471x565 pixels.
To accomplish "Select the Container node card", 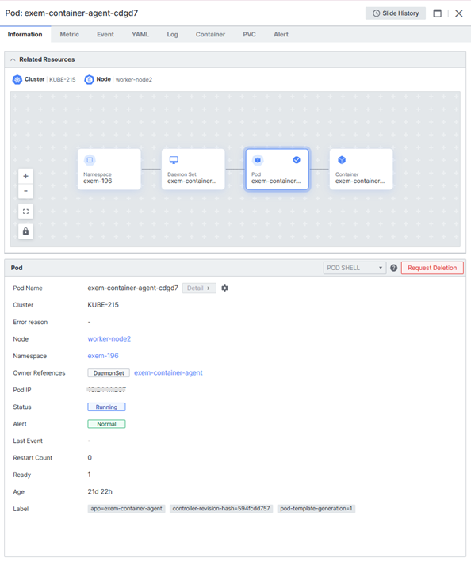I will click(x=361, y=170).
